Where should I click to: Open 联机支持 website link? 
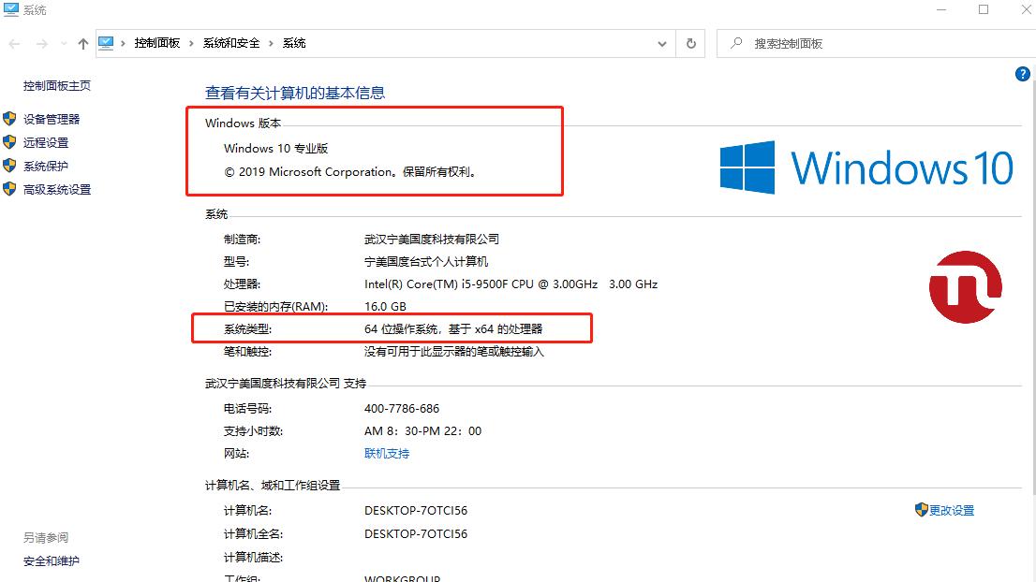click(x=387, y=454)
